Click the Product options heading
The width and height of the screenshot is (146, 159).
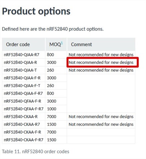(36, 11)
